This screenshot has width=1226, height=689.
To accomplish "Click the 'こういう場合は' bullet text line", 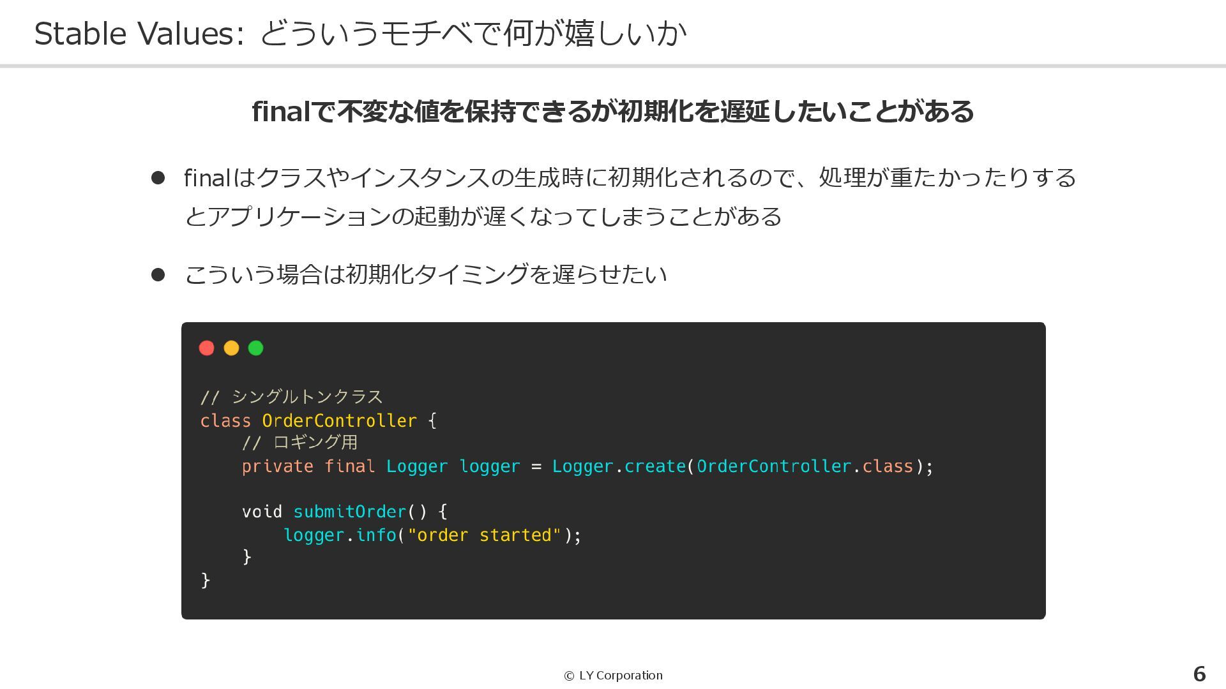I will (x=425, y=275).
